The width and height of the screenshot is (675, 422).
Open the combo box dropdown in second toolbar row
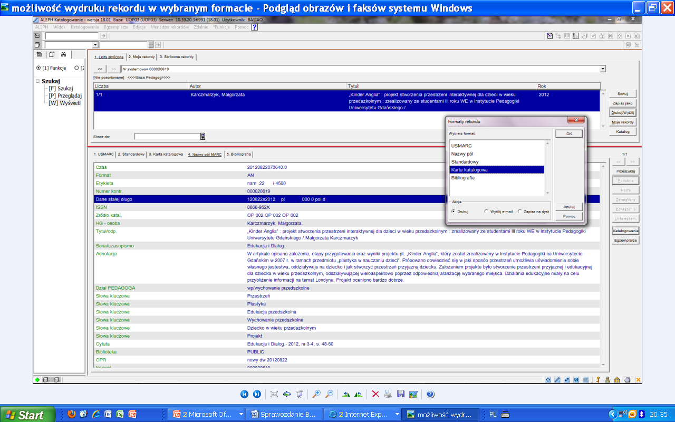[95, 45]
